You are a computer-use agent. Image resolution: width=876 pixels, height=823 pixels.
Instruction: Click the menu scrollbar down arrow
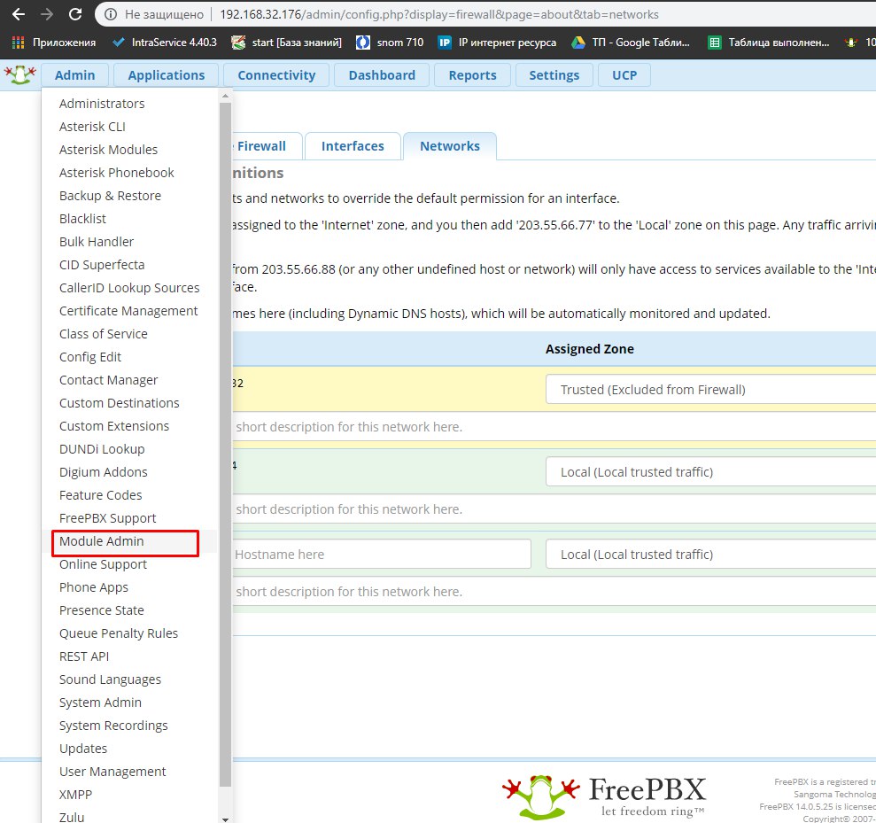click(x=225, y=819)
